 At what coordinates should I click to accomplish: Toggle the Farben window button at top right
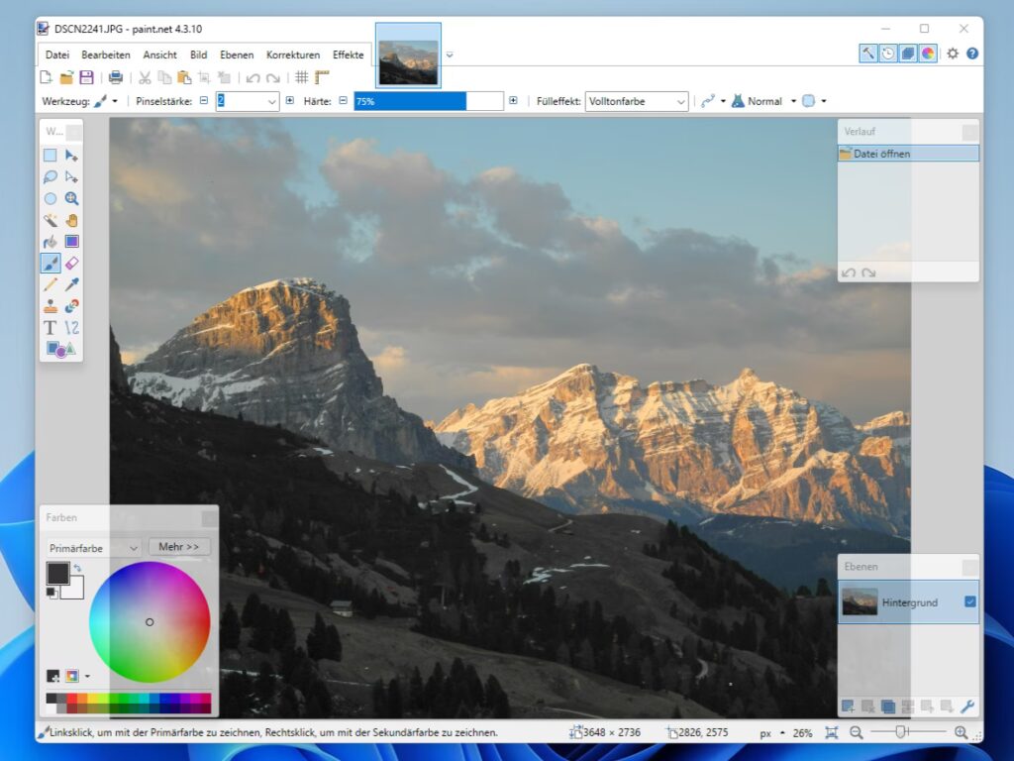pyautogui.click(x=928, y=54)
